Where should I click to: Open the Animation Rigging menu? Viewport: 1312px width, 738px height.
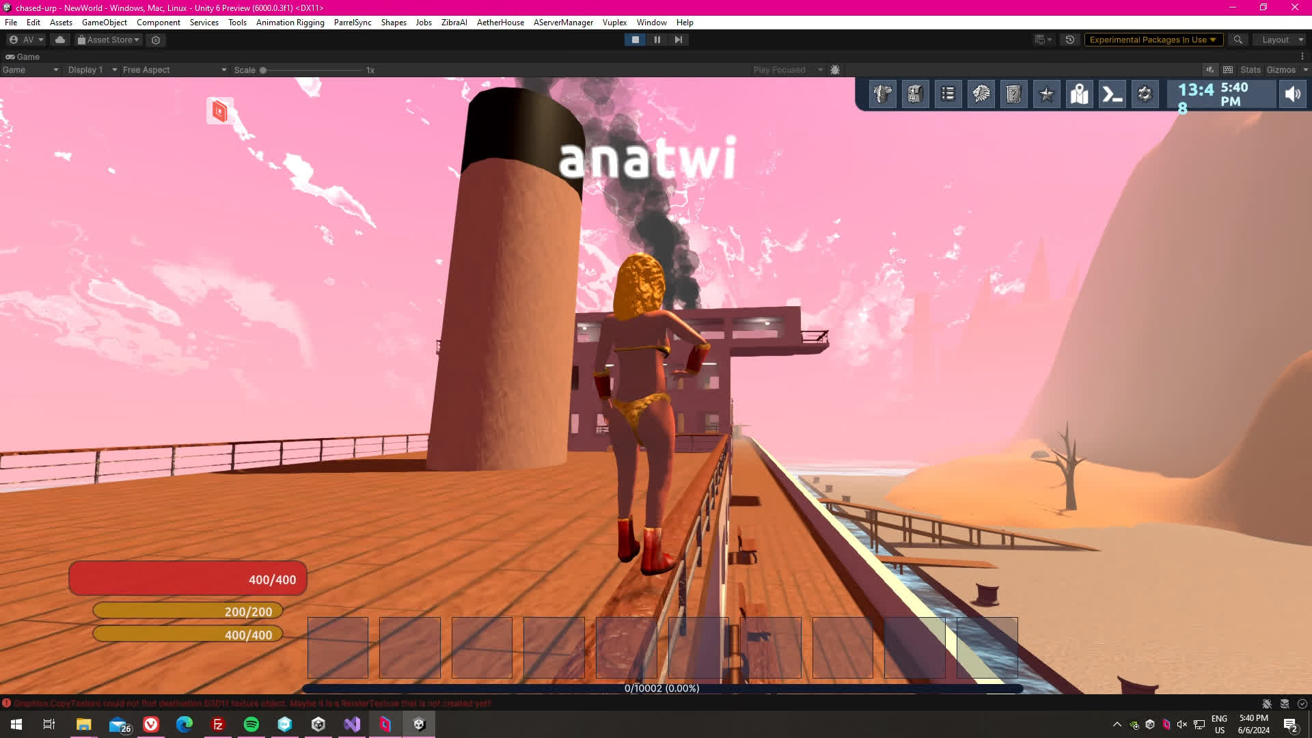(290, 23)
